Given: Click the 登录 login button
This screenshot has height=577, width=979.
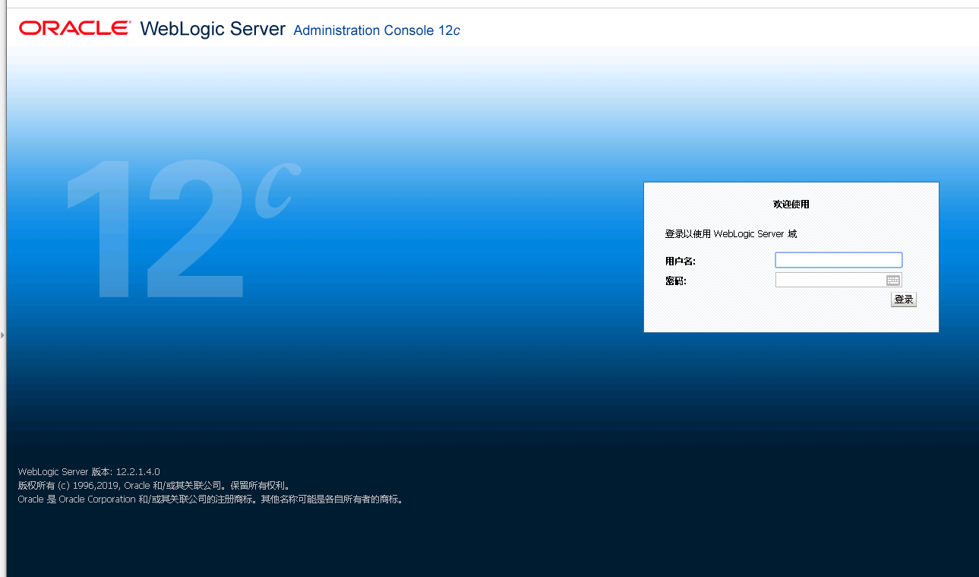Looking at the screenshot, I should coord(904,300).
